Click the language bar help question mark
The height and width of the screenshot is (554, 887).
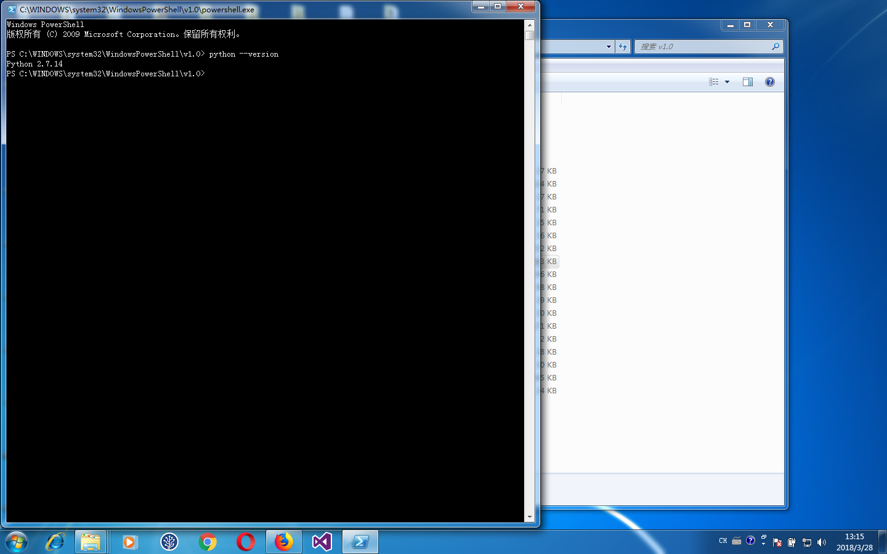click(x=750, y=540)
